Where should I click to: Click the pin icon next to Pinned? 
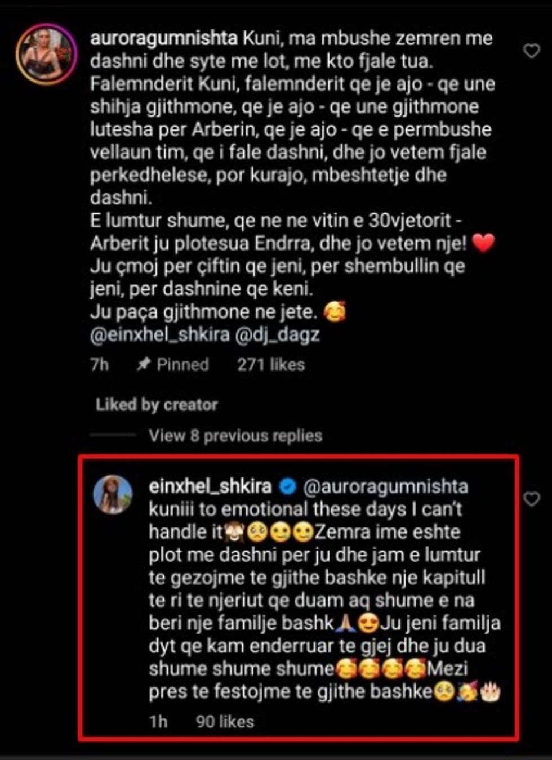[x=144, y=365]
